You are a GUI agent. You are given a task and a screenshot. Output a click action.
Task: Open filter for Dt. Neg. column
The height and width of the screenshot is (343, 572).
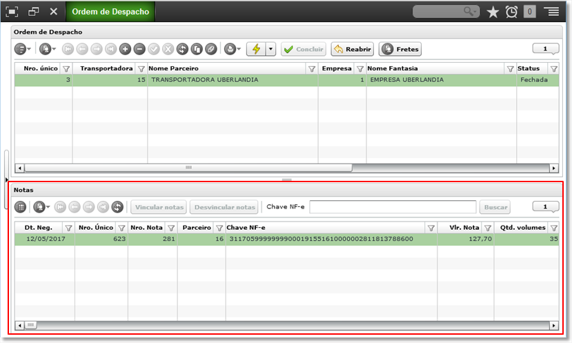pyautogui.click(x=68, y=228)
